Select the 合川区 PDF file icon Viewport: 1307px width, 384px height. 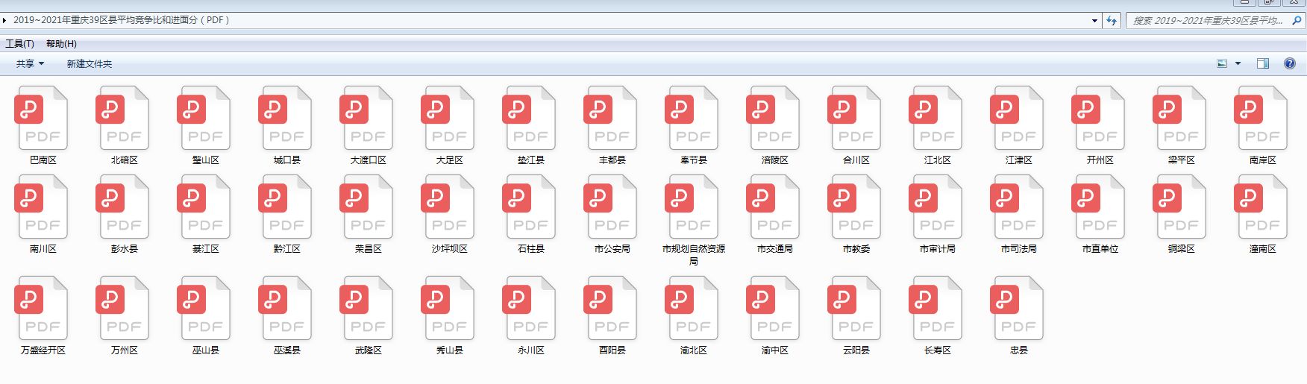pyautogui.click(x=855, y=118)
